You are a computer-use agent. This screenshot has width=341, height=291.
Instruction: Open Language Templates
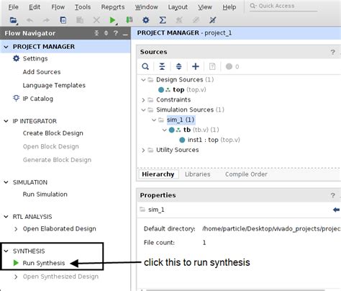point(54,85)
